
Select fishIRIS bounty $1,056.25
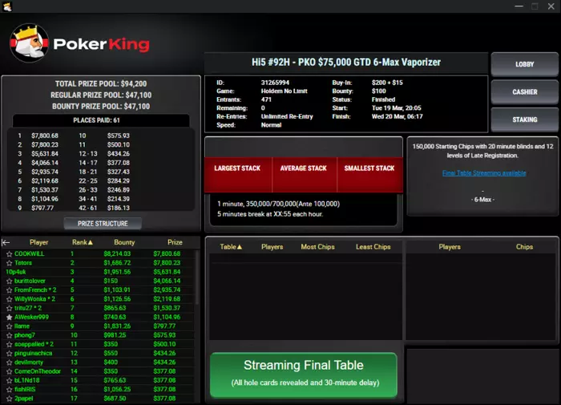coord(117,390)
